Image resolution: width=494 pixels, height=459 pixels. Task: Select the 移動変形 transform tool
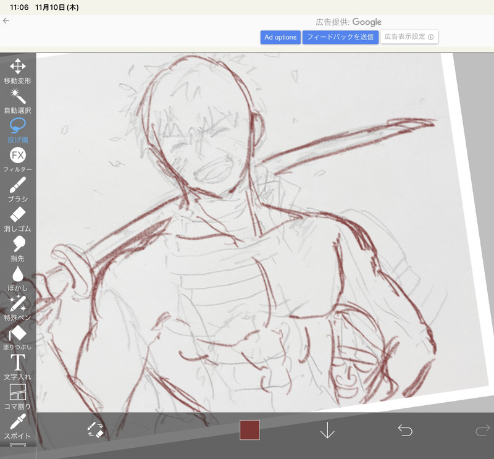[x=18, y=72]
